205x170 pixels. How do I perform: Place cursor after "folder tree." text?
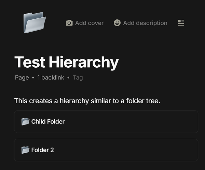click(x=161, y=101)
